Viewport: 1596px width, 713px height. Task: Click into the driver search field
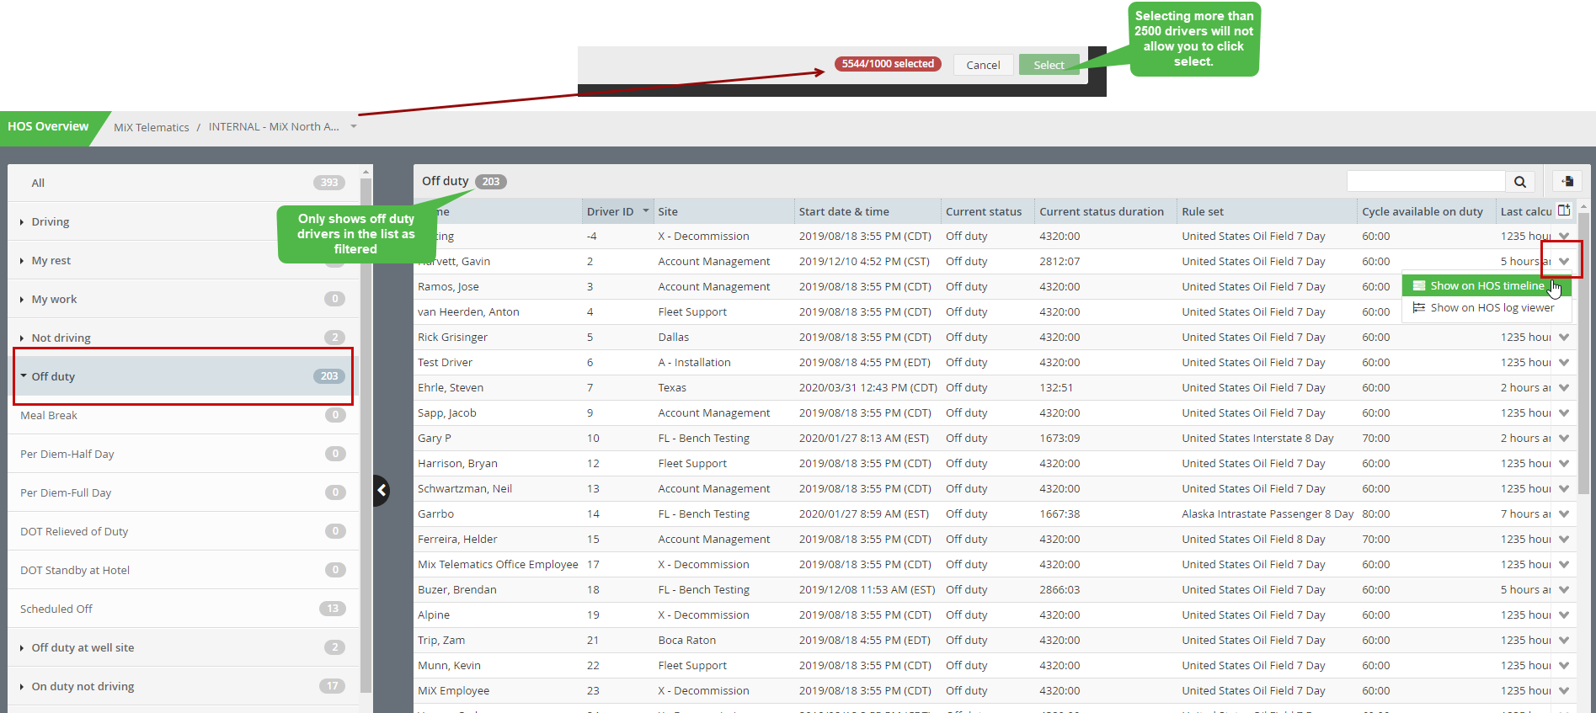tap(1426, 181)
